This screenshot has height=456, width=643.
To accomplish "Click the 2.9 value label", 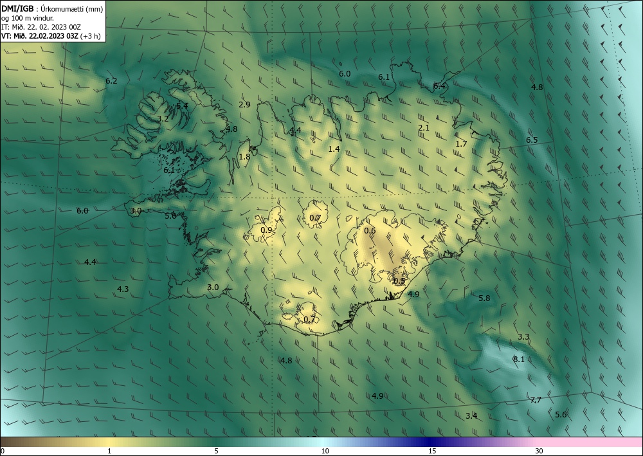I will [244, 105].
